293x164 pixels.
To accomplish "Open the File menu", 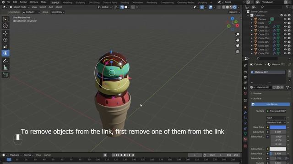I will coord(8,2).
